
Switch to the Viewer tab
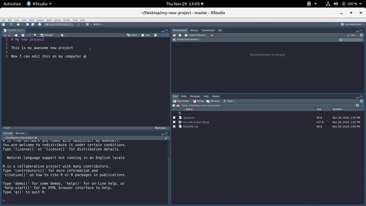pyautogui.click(x=216, y=96)
